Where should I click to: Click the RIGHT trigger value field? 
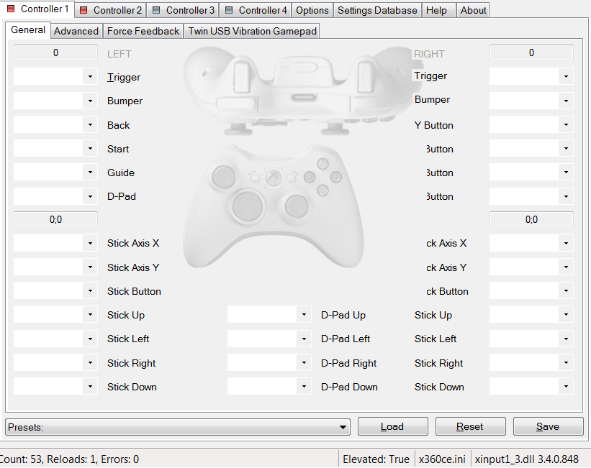coord(531,52)
